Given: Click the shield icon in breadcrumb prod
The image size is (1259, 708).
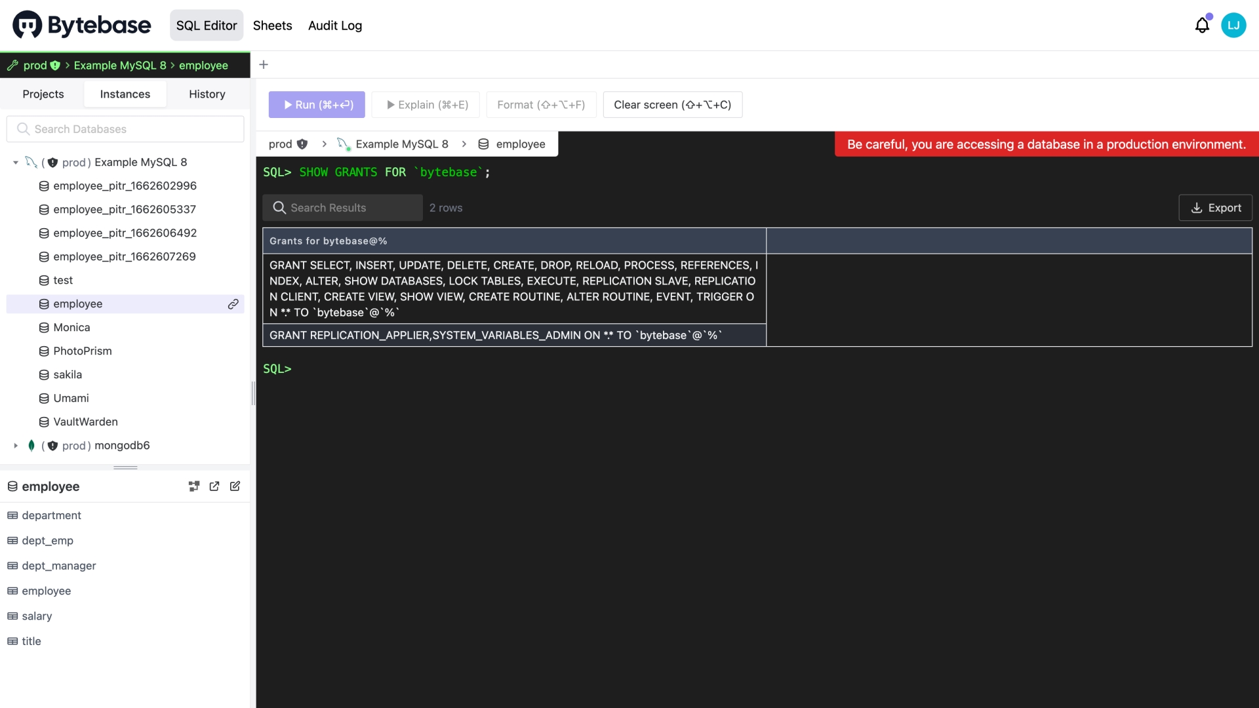Looking at the screenshot, I should tap(302, 144).
